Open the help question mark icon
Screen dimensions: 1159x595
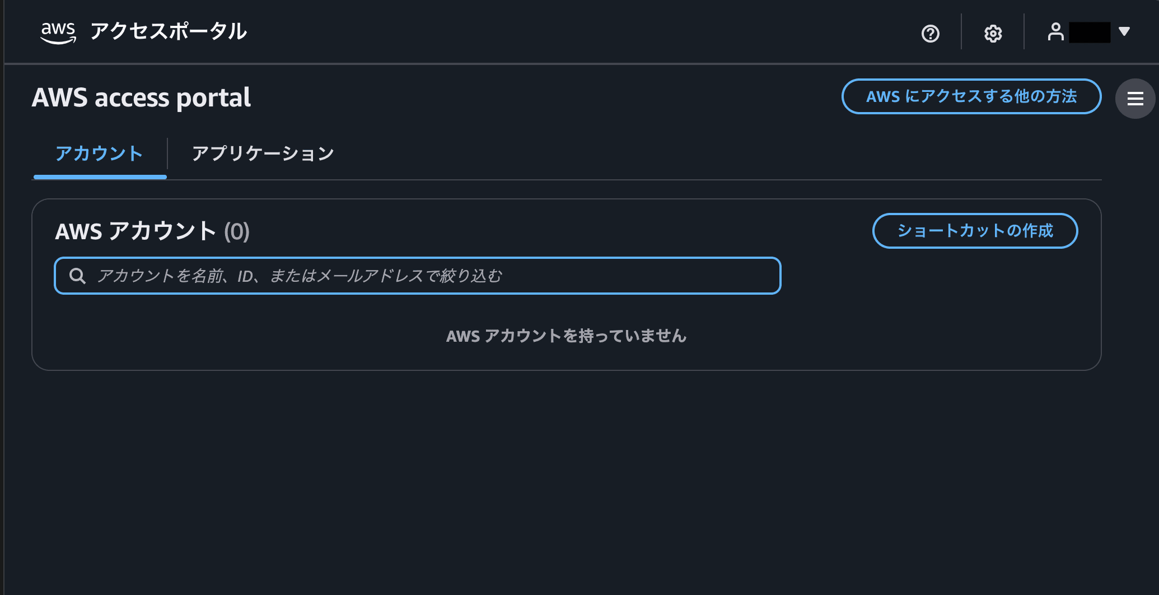930,34
